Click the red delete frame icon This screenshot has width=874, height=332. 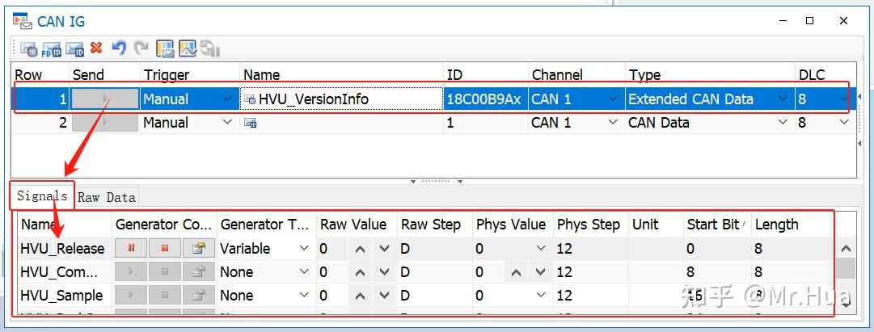pos(96,48)
